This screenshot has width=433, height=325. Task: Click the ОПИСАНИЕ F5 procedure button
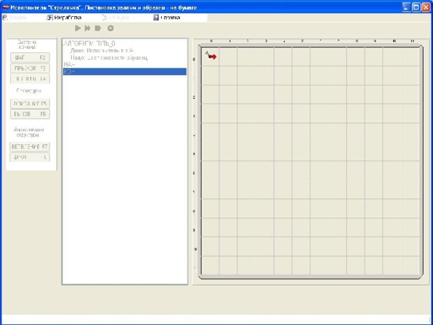[x=30, y=104]
